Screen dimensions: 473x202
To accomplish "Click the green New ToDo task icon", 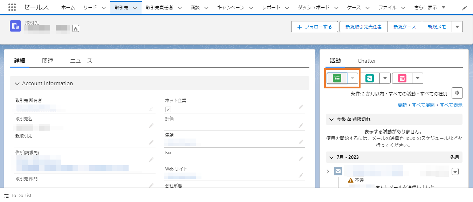I will click(x=337, y=78).
